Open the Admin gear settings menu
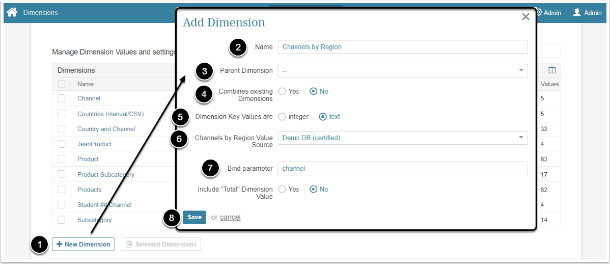 click(549, 12)
